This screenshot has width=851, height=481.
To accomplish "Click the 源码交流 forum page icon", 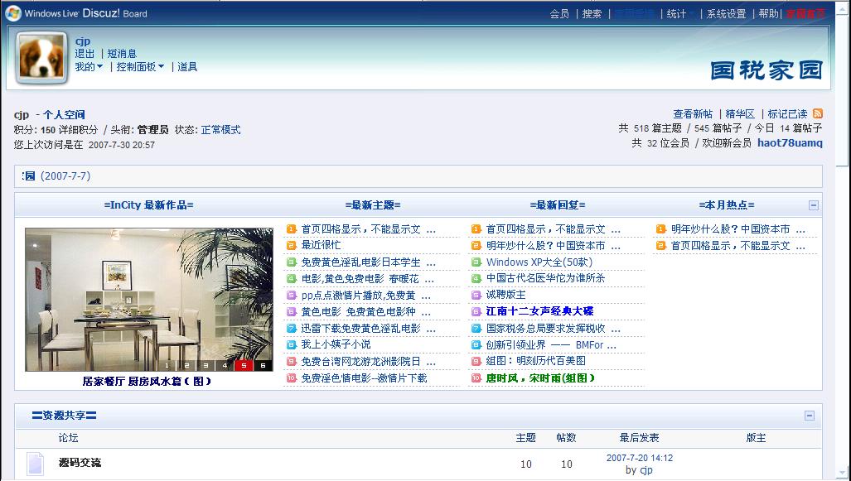I will click(35, 464).
